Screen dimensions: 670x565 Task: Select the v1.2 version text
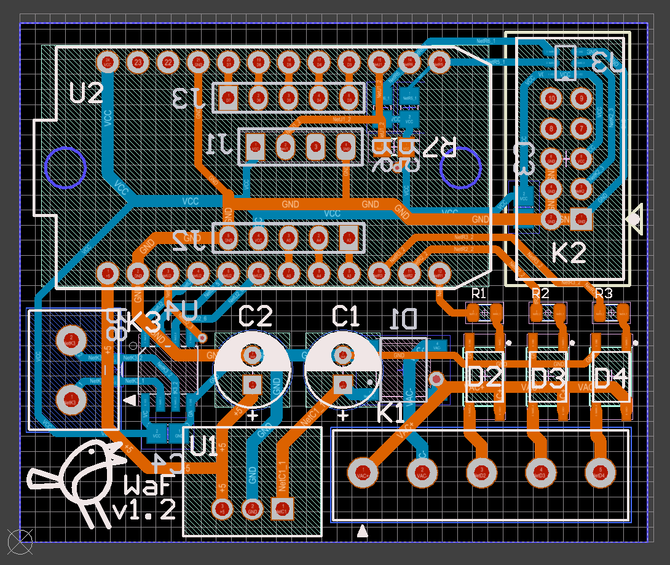pos(144,510)
